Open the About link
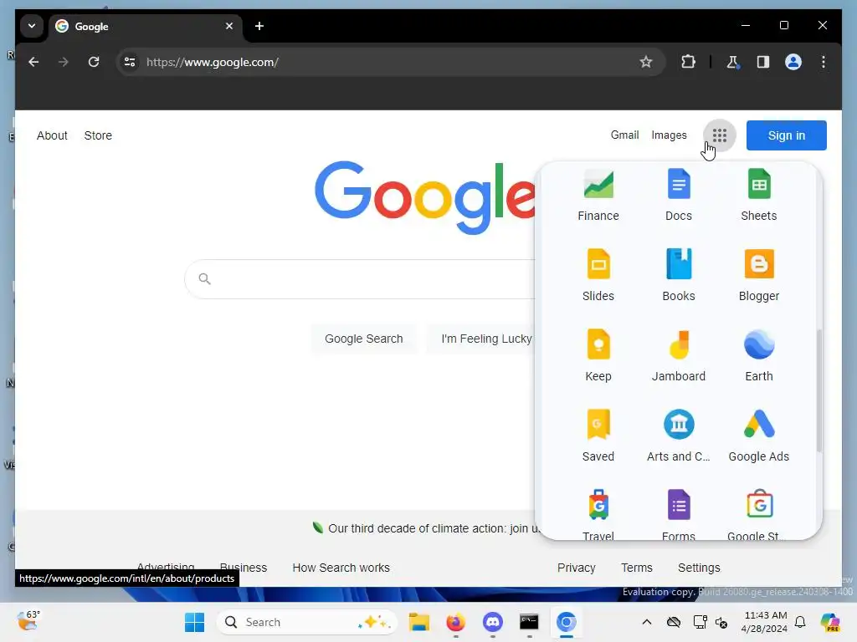 pyautogui.click(x=52, y=135)
